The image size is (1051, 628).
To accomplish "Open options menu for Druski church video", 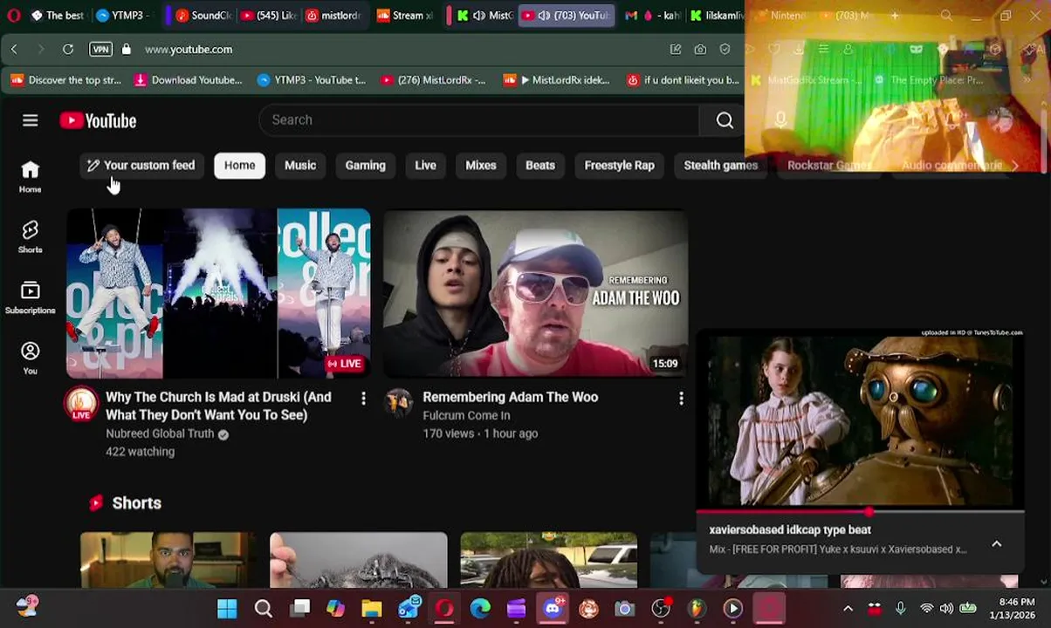I will 363,399.
